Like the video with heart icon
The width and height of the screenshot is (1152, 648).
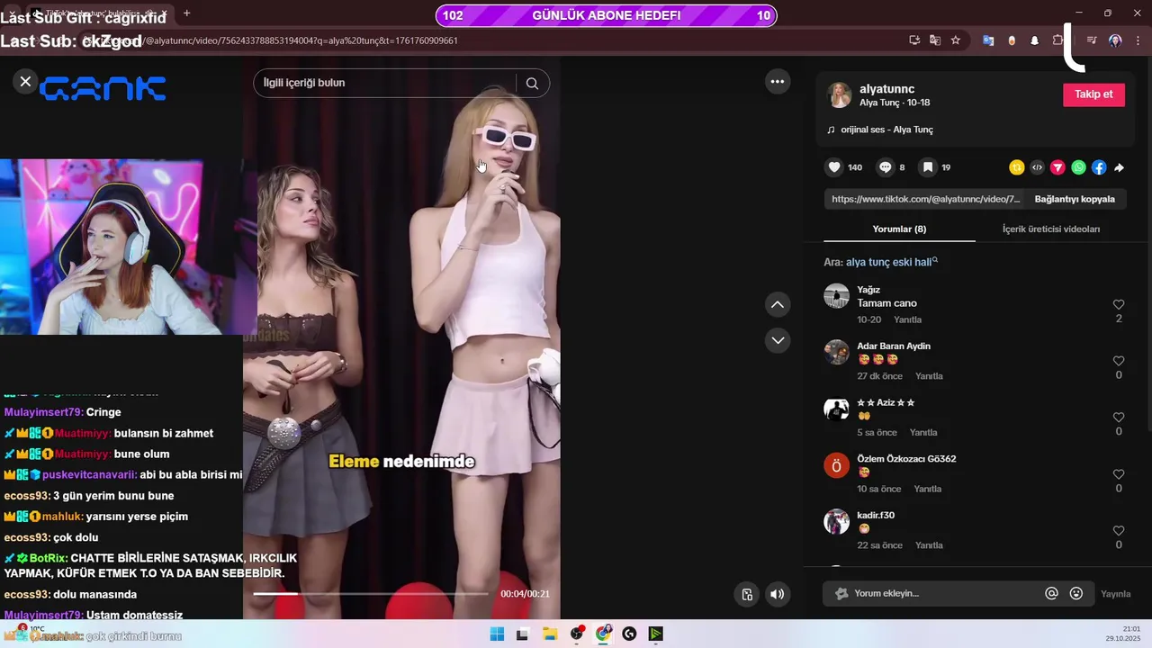coord(834,167)
